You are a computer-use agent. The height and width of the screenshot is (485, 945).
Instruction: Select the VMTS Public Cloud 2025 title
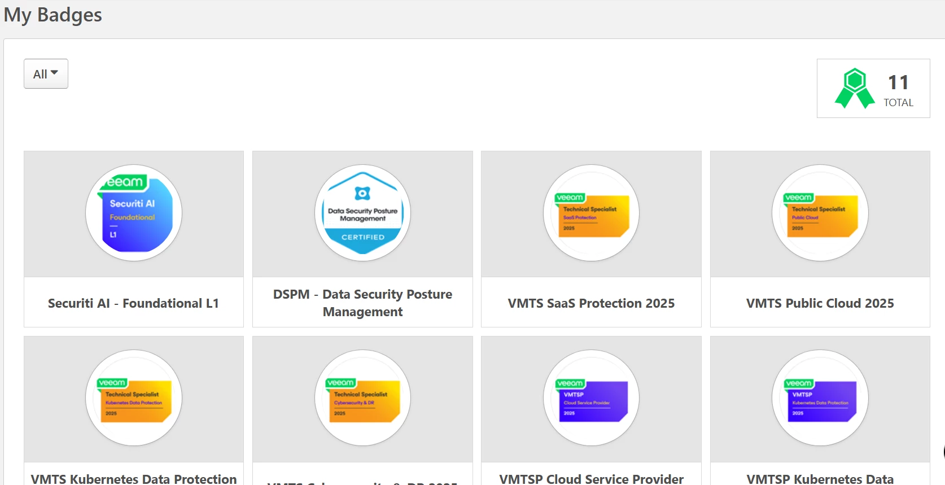click(820, 303)
